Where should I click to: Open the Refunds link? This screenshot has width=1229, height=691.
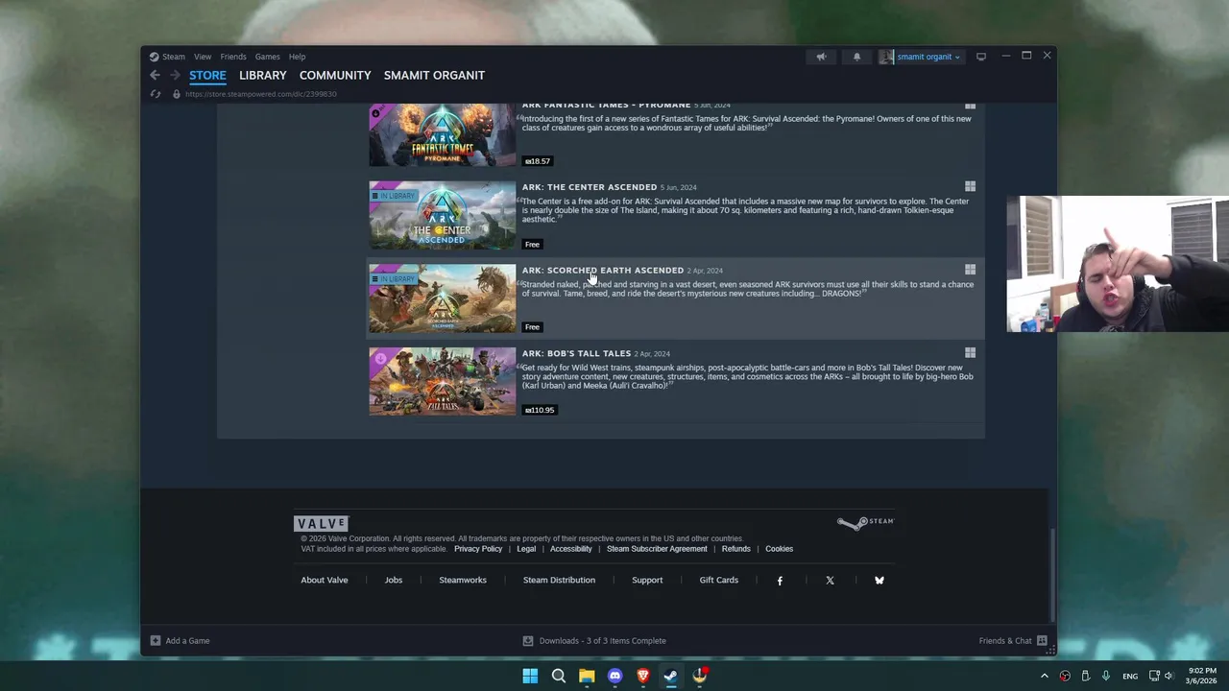click(736, 549)
